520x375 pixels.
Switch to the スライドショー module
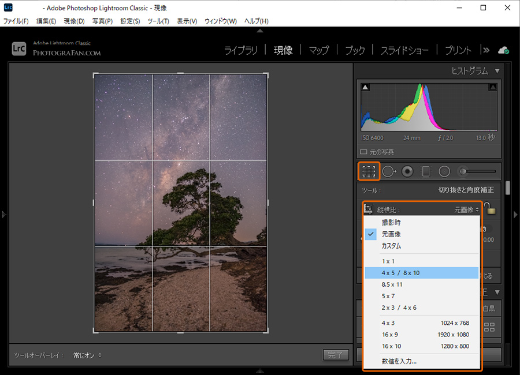(404, 50)
